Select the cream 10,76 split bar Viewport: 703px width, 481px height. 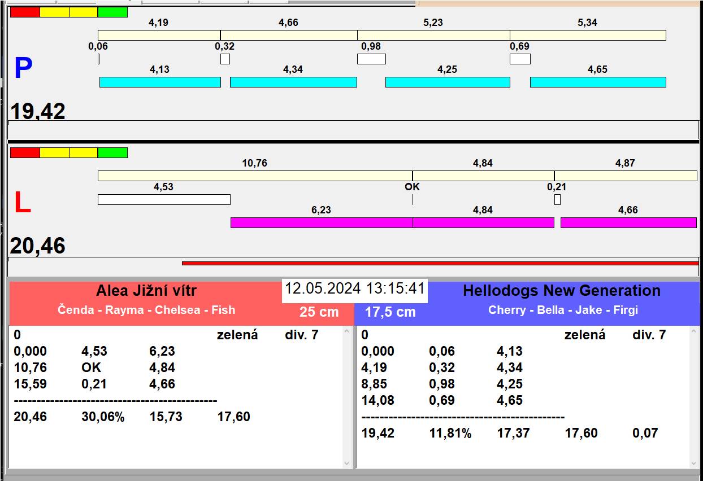point(254,176)
